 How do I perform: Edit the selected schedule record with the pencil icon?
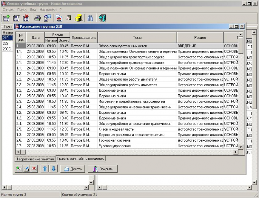pos(26,169)
